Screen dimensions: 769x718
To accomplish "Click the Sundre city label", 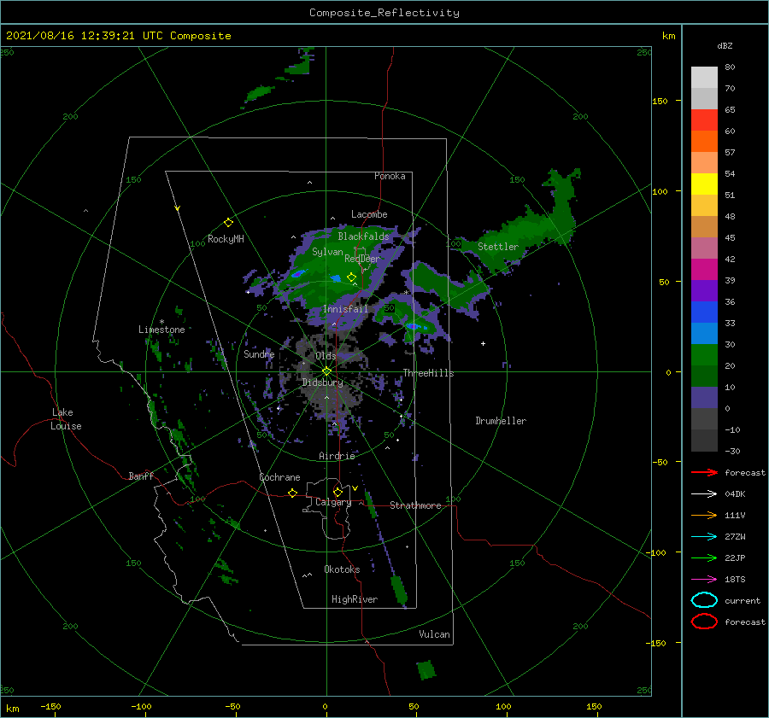I will pos(259,353).
